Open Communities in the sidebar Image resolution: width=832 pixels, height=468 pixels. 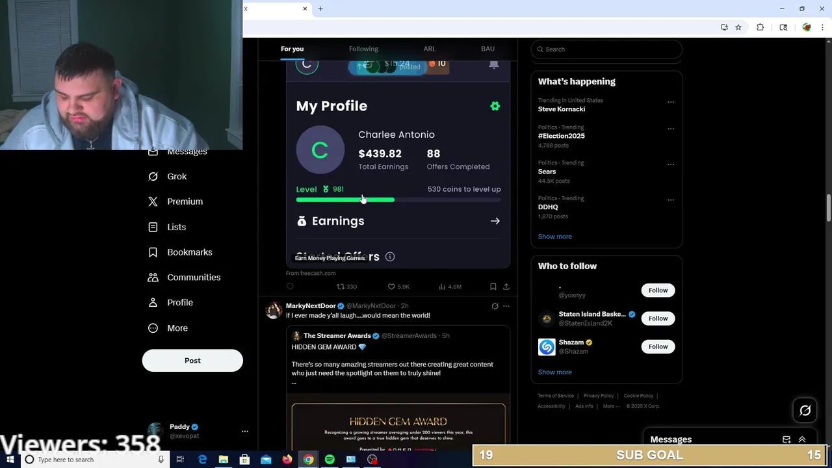pos(184,277)
